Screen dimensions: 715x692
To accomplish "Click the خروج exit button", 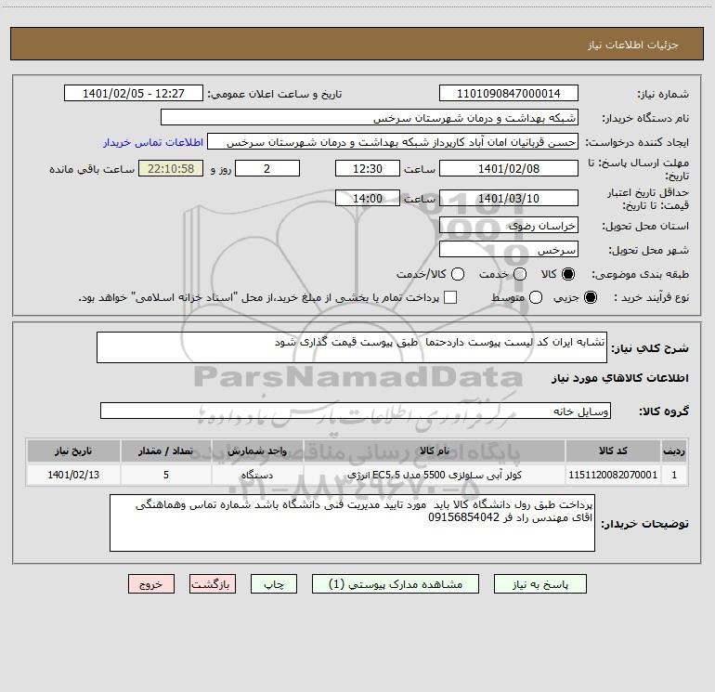I will pyautogui.click(x=151, y=584).
